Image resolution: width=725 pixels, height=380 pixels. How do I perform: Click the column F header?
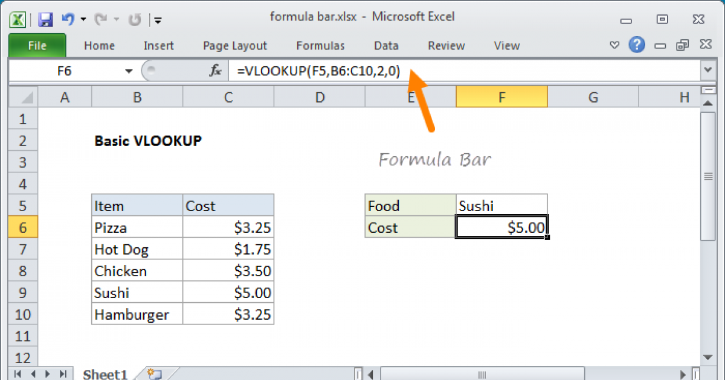501,97
